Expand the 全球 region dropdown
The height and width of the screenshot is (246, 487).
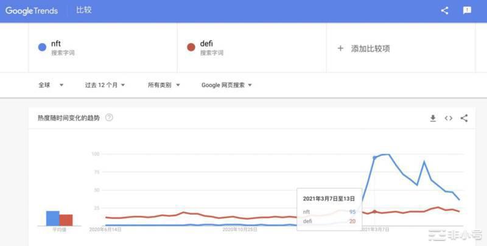(x=51, y=85)
